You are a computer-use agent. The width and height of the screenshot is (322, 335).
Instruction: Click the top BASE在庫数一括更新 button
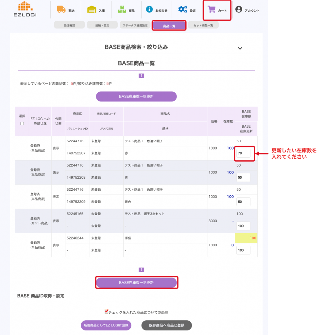(x=136, y=97)
